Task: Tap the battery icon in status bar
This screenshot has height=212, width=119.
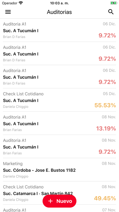Action: point(113,3)
